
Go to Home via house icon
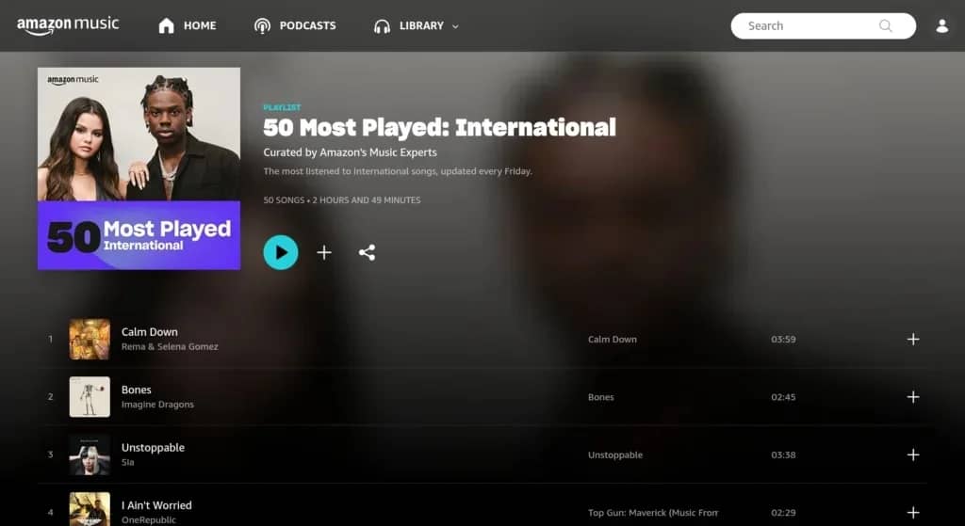pyautogui.click(x=166, y=25)
